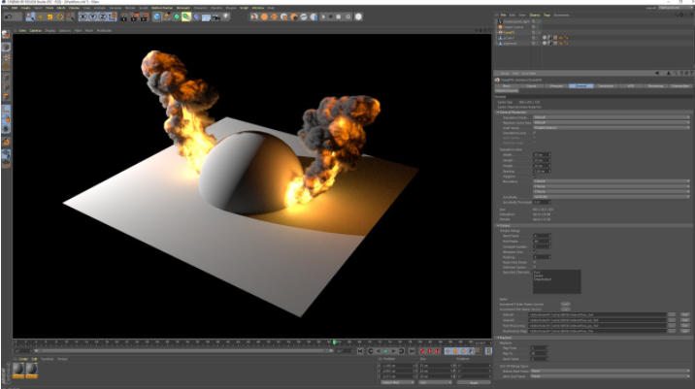Click the timeline green current frame marker
695x389 pixels.
click(x=335, y=342)
